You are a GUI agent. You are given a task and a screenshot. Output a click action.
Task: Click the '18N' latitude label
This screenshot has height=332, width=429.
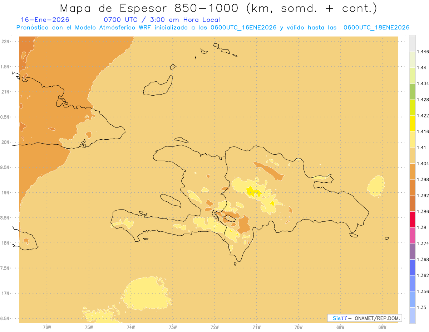pyautogui.click(x=5, y=243)
